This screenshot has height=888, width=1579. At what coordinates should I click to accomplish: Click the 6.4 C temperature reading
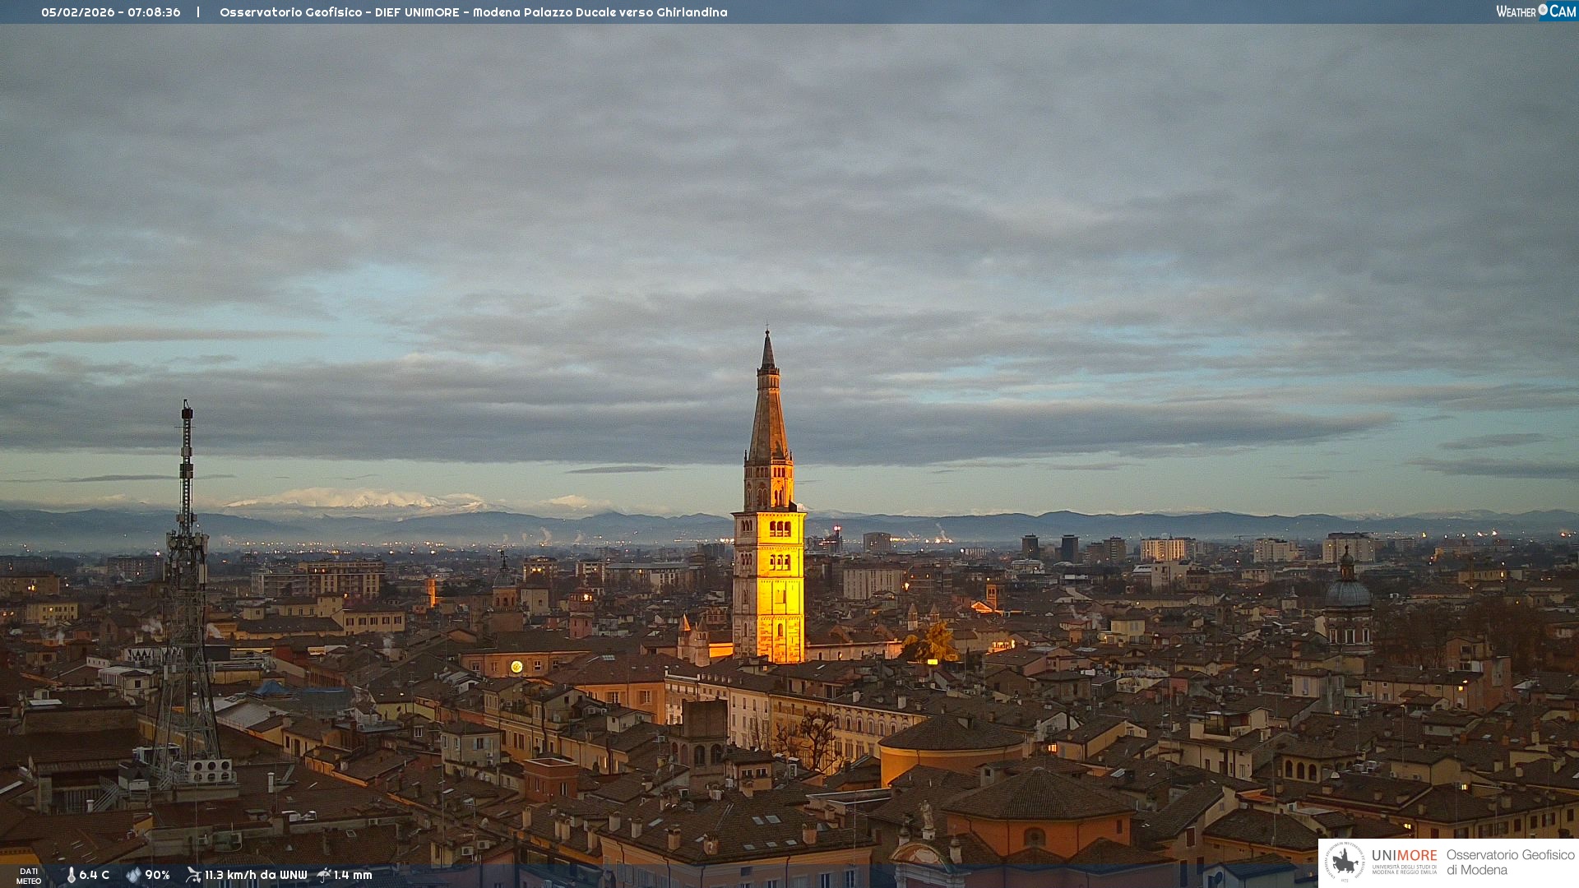95,875
